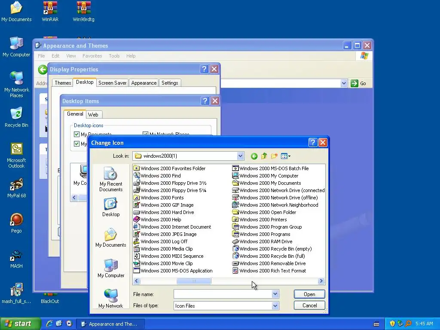Create new folder in Change Icon dialog
This screenshot has width=440, height=330.
(x=274, y=156)
